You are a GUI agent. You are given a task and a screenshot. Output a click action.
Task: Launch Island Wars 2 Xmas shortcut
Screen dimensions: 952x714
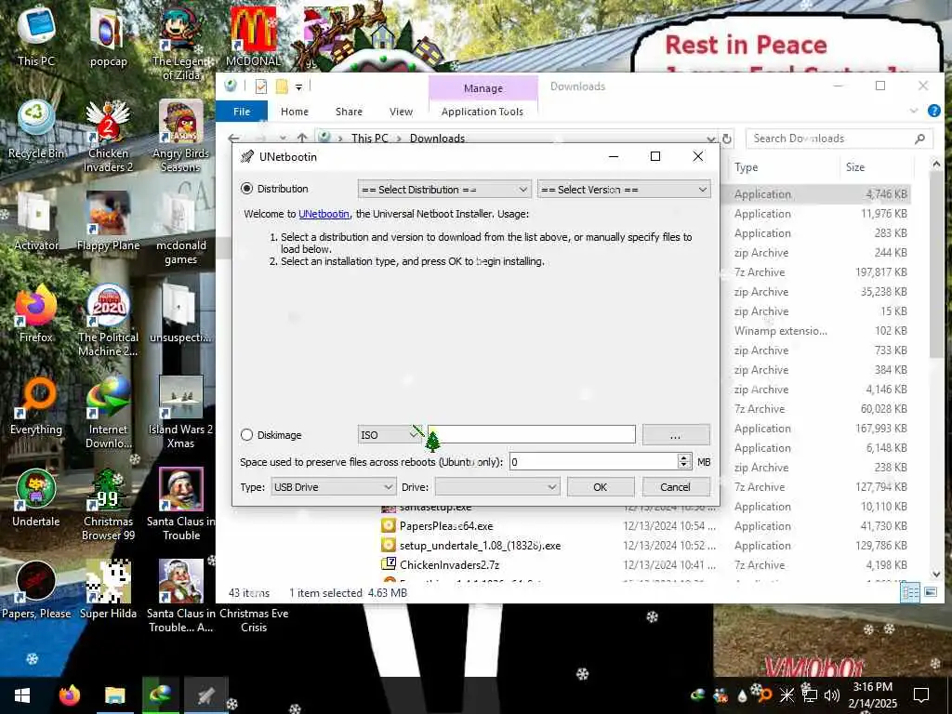180,412
